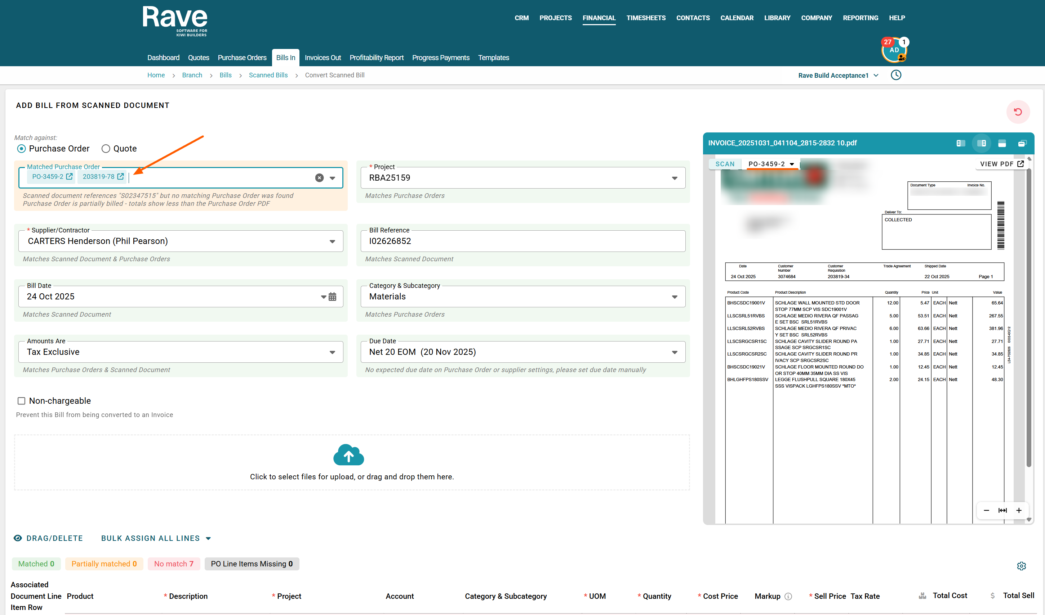Viewport: 1045px width, 615px height.
Task: Go to Home breadcrumb link
Action: (x=156, y=75)
